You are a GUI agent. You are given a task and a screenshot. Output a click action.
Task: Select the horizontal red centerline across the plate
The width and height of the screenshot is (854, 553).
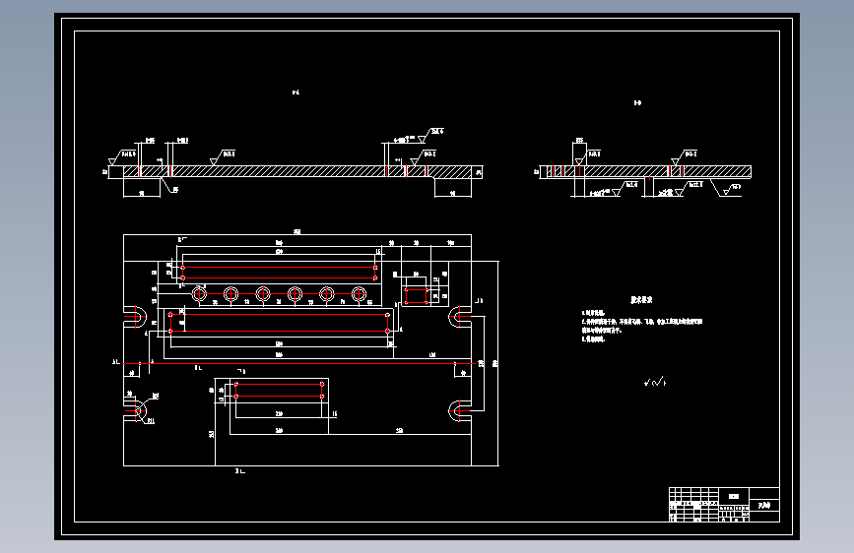(298, 363)
